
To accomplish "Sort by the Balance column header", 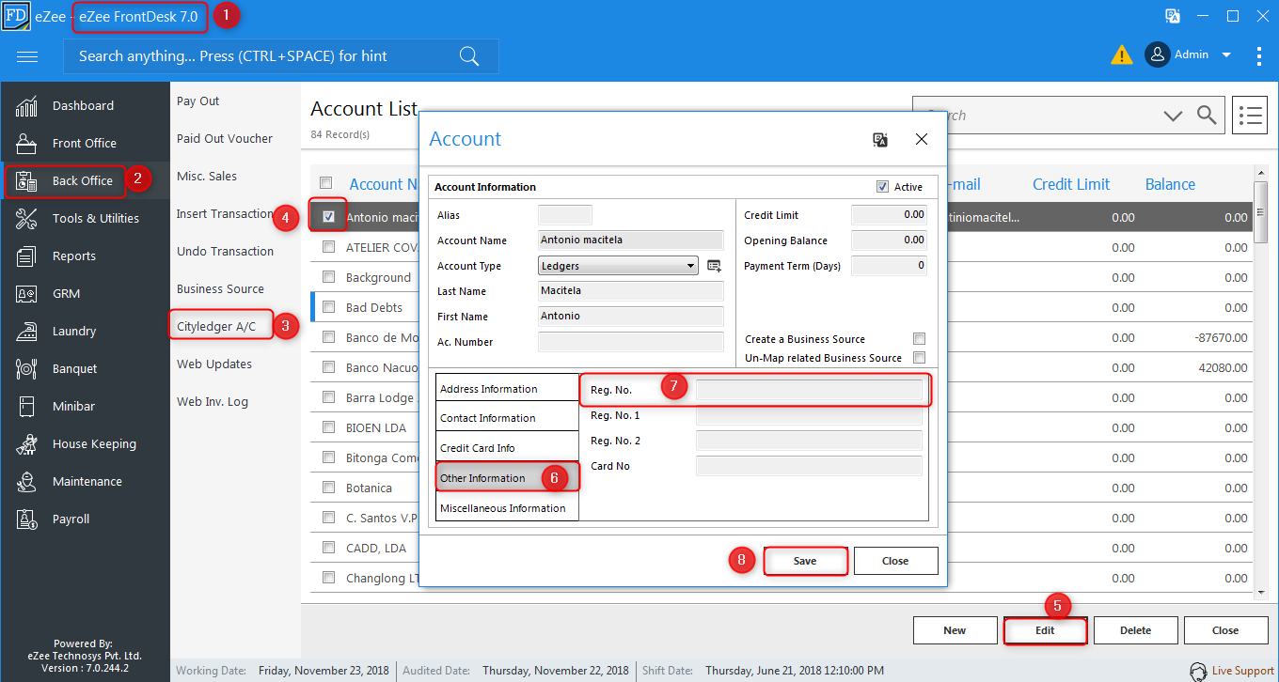I will (1170, 184).
